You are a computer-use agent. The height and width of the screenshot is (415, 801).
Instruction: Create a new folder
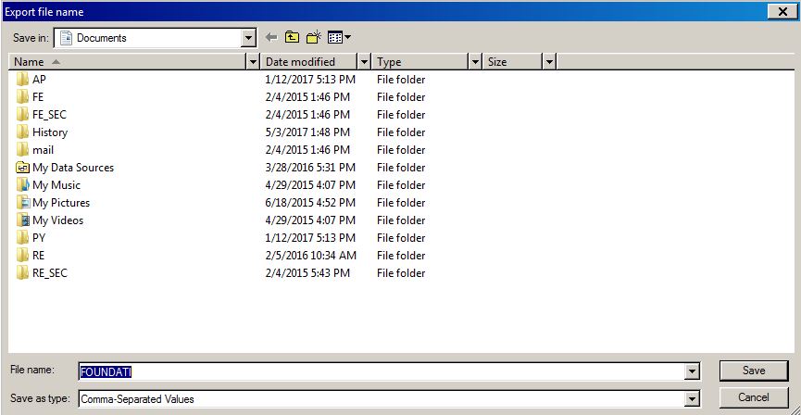[x=314, y=37]
